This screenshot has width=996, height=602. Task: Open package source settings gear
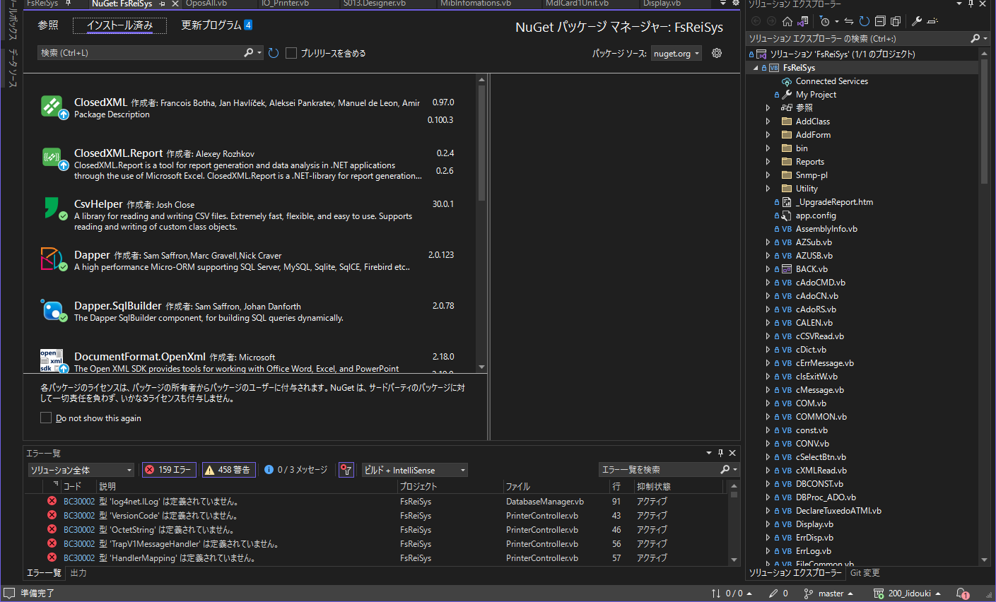[x=716, y=52]
